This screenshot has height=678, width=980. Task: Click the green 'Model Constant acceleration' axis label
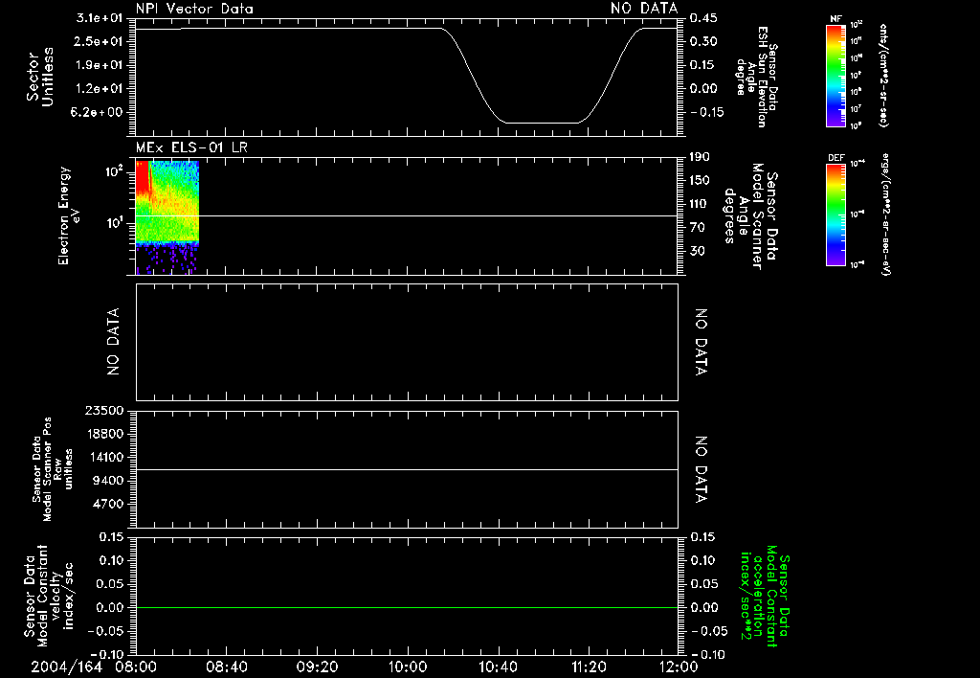(765, 596)
